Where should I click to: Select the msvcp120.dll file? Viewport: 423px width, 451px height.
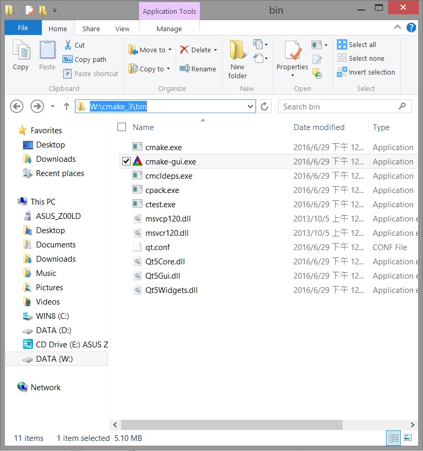[x=168, y=218]
